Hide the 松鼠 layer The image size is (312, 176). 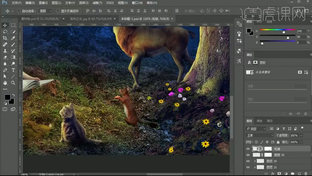pyautogui.click(x=248, y=149)
